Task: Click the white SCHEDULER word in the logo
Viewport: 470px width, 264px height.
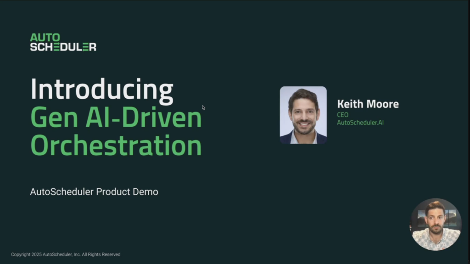Action: click(x=63, y=47)
